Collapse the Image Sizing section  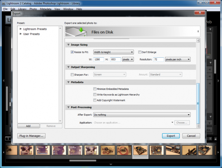[68, 45]
